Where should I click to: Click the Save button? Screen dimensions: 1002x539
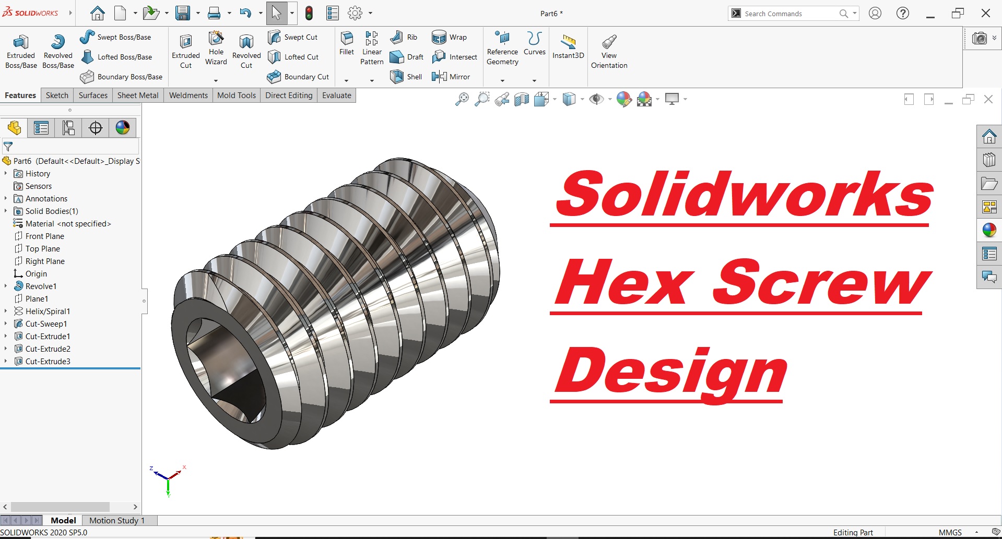(183, 13)
